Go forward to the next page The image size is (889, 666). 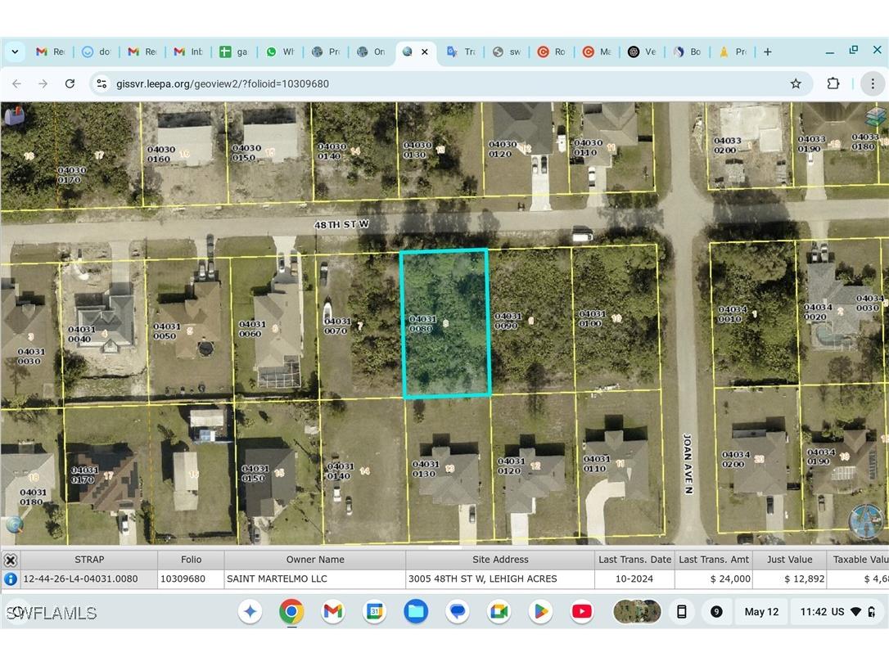[x=43, y=84]
